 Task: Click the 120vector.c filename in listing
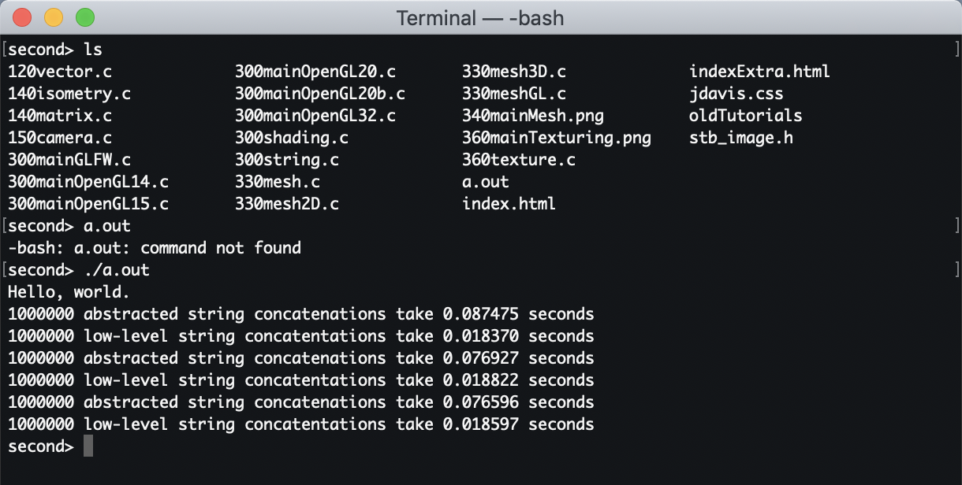pos(60,72)
